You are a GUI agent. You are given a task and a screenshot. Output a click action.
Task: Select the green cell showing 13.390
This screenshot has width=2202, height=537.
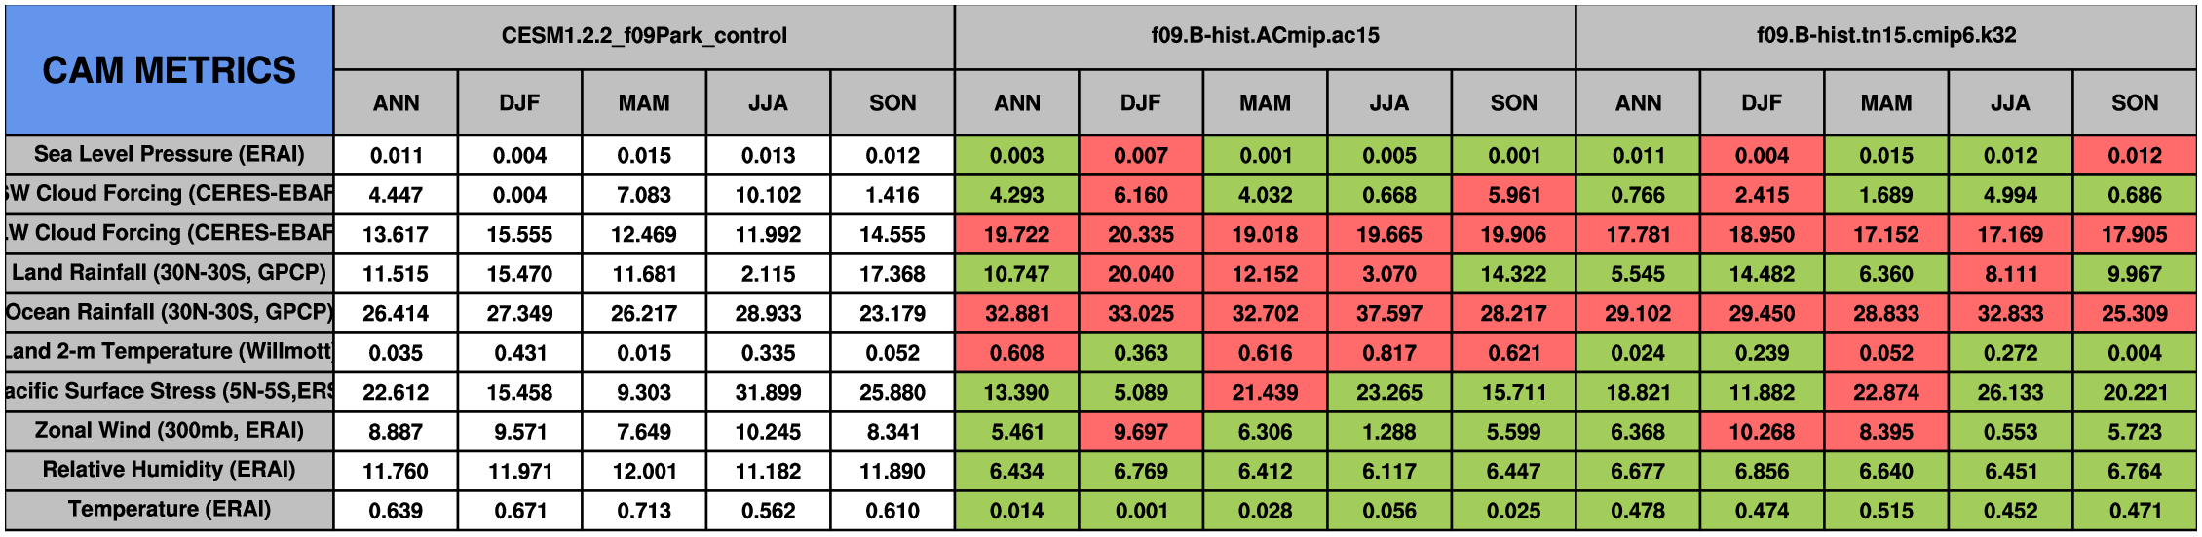1016,393
